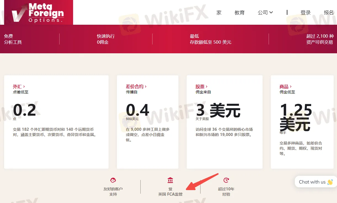Click the 500美元 caption under 0.4
337x203 pixels.
click(132, 119)
